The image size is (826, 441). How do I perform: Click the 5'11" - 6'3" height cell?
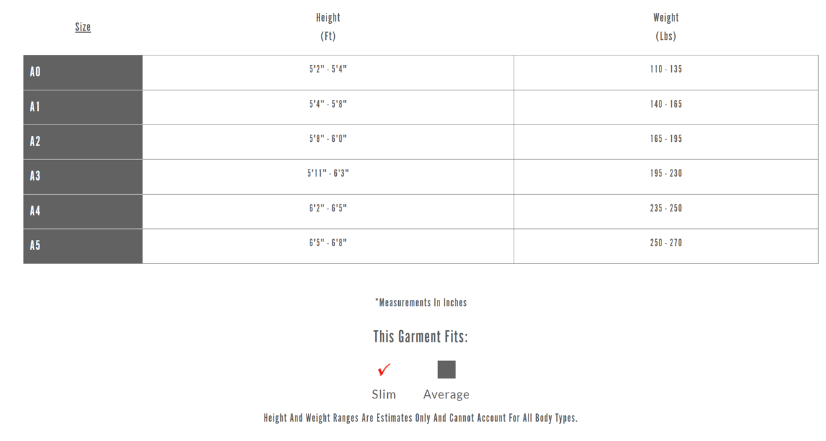(328, 173)
